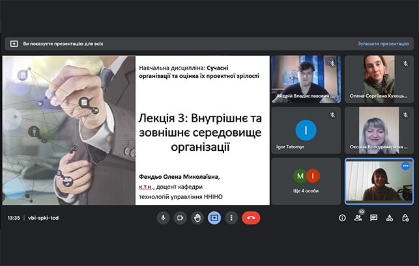Select Igor Tatomyr's participant tile
This screenshot has height=266, width=419.
tap(306, 130)
